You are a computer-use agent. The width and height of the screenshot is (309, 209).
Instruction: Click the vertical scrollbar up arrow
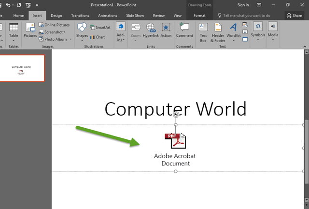307,52
